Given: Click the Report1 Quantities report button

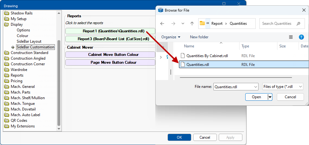Looking at the screenshot, I should [x=110, y=31].
